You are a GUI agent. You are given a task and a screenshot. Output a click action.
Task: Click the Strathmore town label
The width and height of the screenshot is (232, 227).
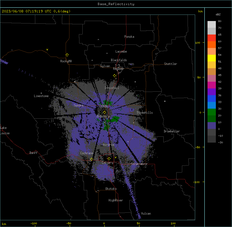139,164
